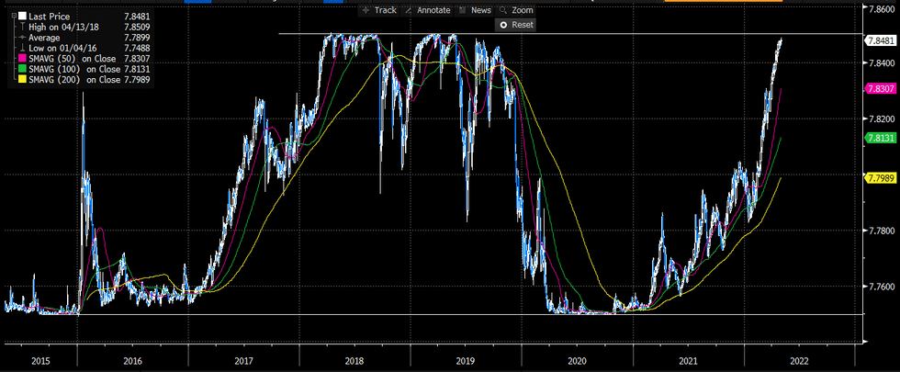
Task: Click the Track crosshair icon
Action: [x=366, y=9]
